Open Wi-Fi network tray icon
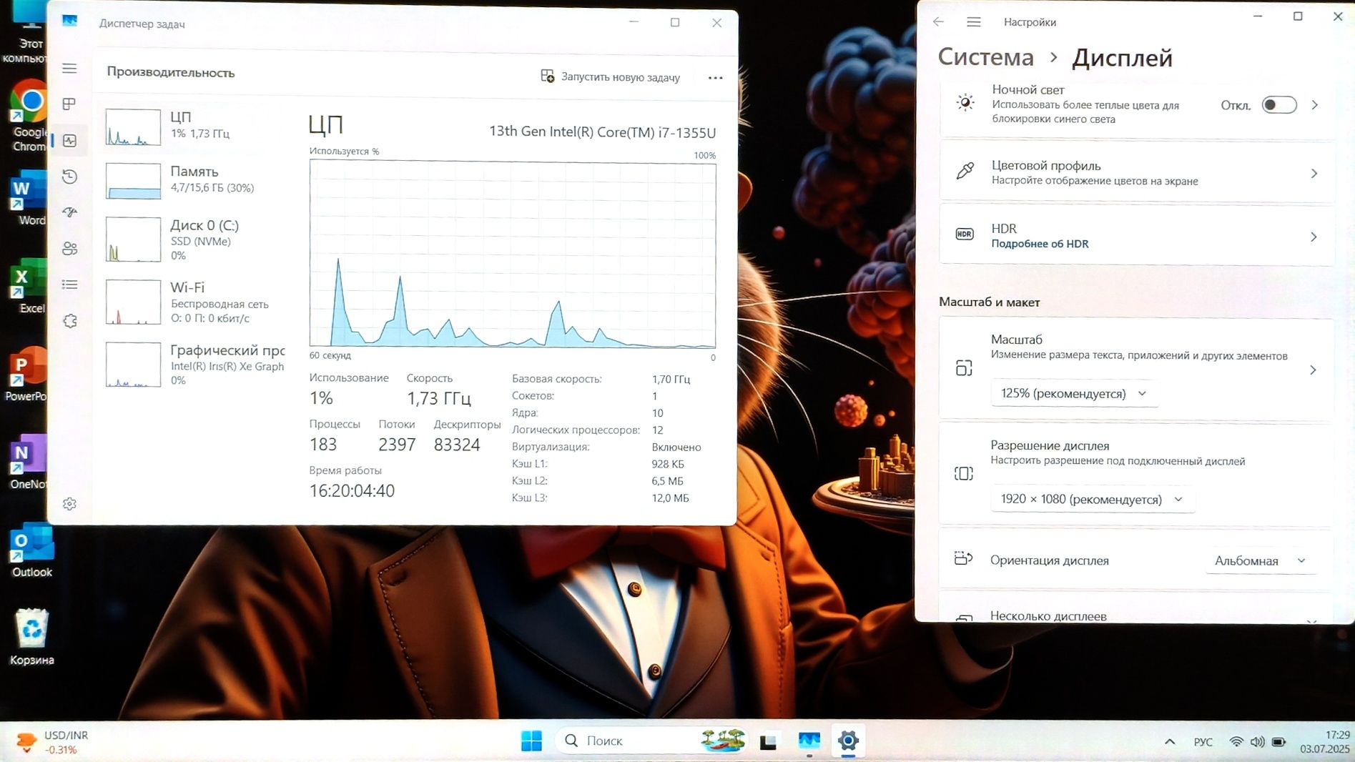1355x762 pixels. 1236,742
